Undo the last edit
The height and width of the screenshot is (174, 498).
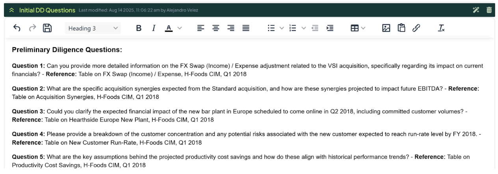(17, 28)
